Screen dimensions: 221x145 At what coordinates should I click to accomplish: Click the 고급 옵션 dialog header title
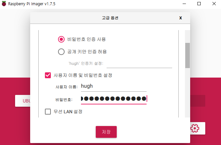click(x=110, y=18)
